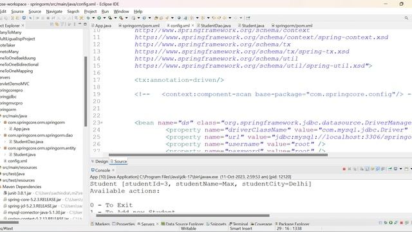Screen dimensions: 412x232
Task: Remove all terminated launches in Console
Action: point(355,169)
